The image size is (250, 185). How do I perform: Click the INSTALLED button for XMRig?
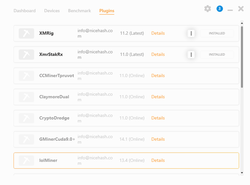pyautogui.click(x=217, y=33)
